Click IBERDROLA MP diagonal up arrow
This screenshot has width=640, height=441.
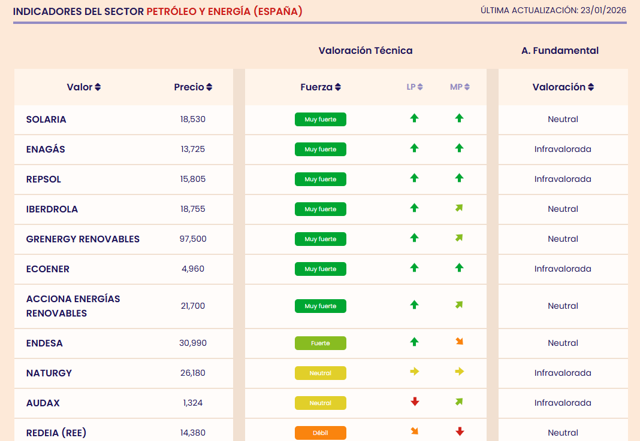coord(459,208)
